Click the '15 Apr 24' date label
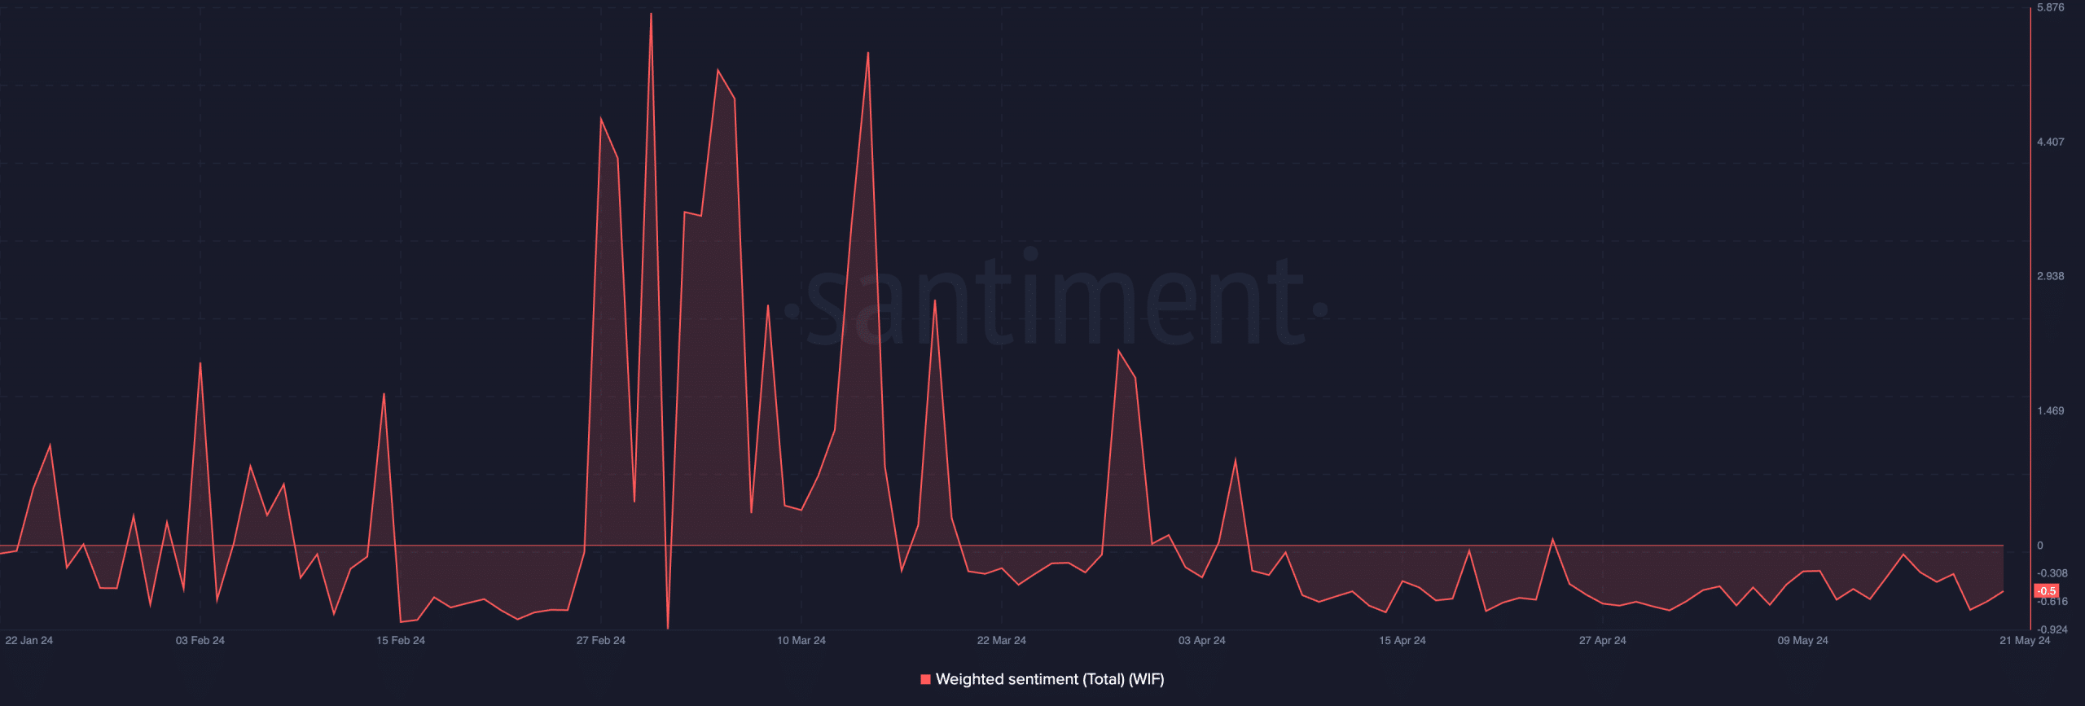 (x=1402, y=640)
